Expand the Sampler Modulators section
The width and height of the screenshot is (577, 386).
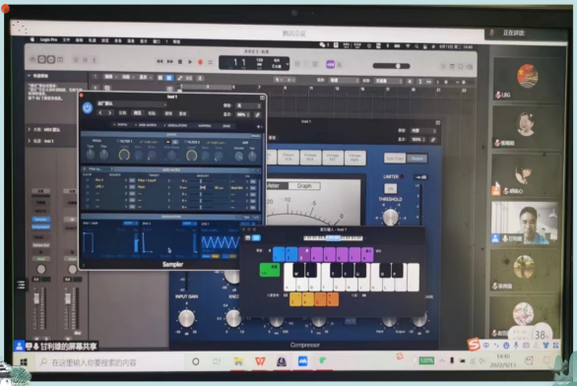click(171, 217)
